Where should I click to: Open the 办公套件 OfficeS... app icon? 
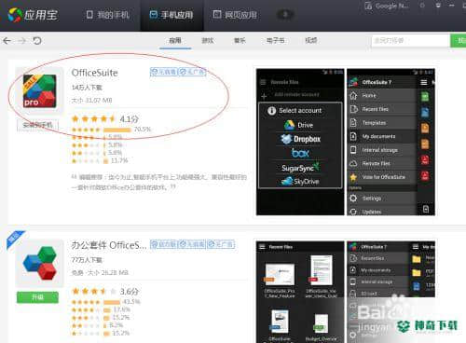[40, 263]
